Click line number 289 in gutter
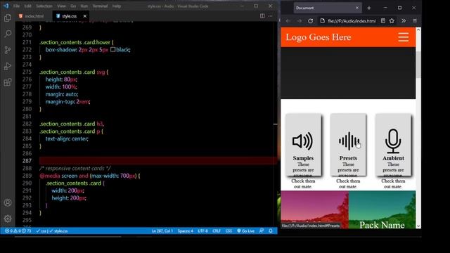This screenshot has width=450, height=253. 27,176
